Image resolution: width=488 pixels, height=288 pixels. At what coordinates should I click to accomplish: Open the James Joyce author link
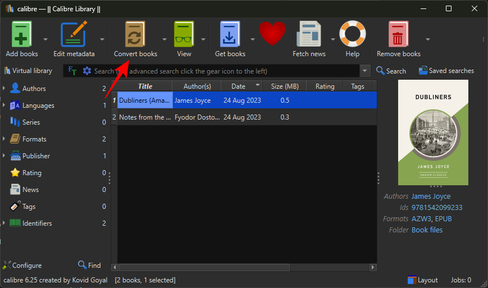tap(431, 196)
